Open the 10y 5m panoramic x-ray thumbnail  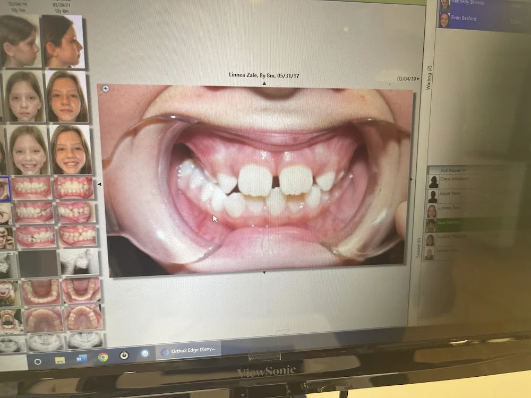pos(45,342)
